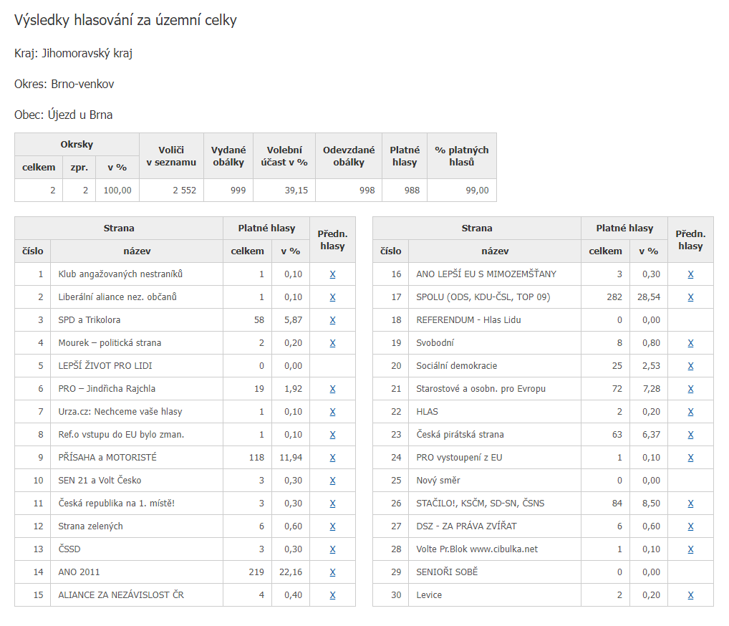Open X link for Česká republika na 1. místě!
The width and height of the screenshot is (729, 626).
(x=332, y=504)
